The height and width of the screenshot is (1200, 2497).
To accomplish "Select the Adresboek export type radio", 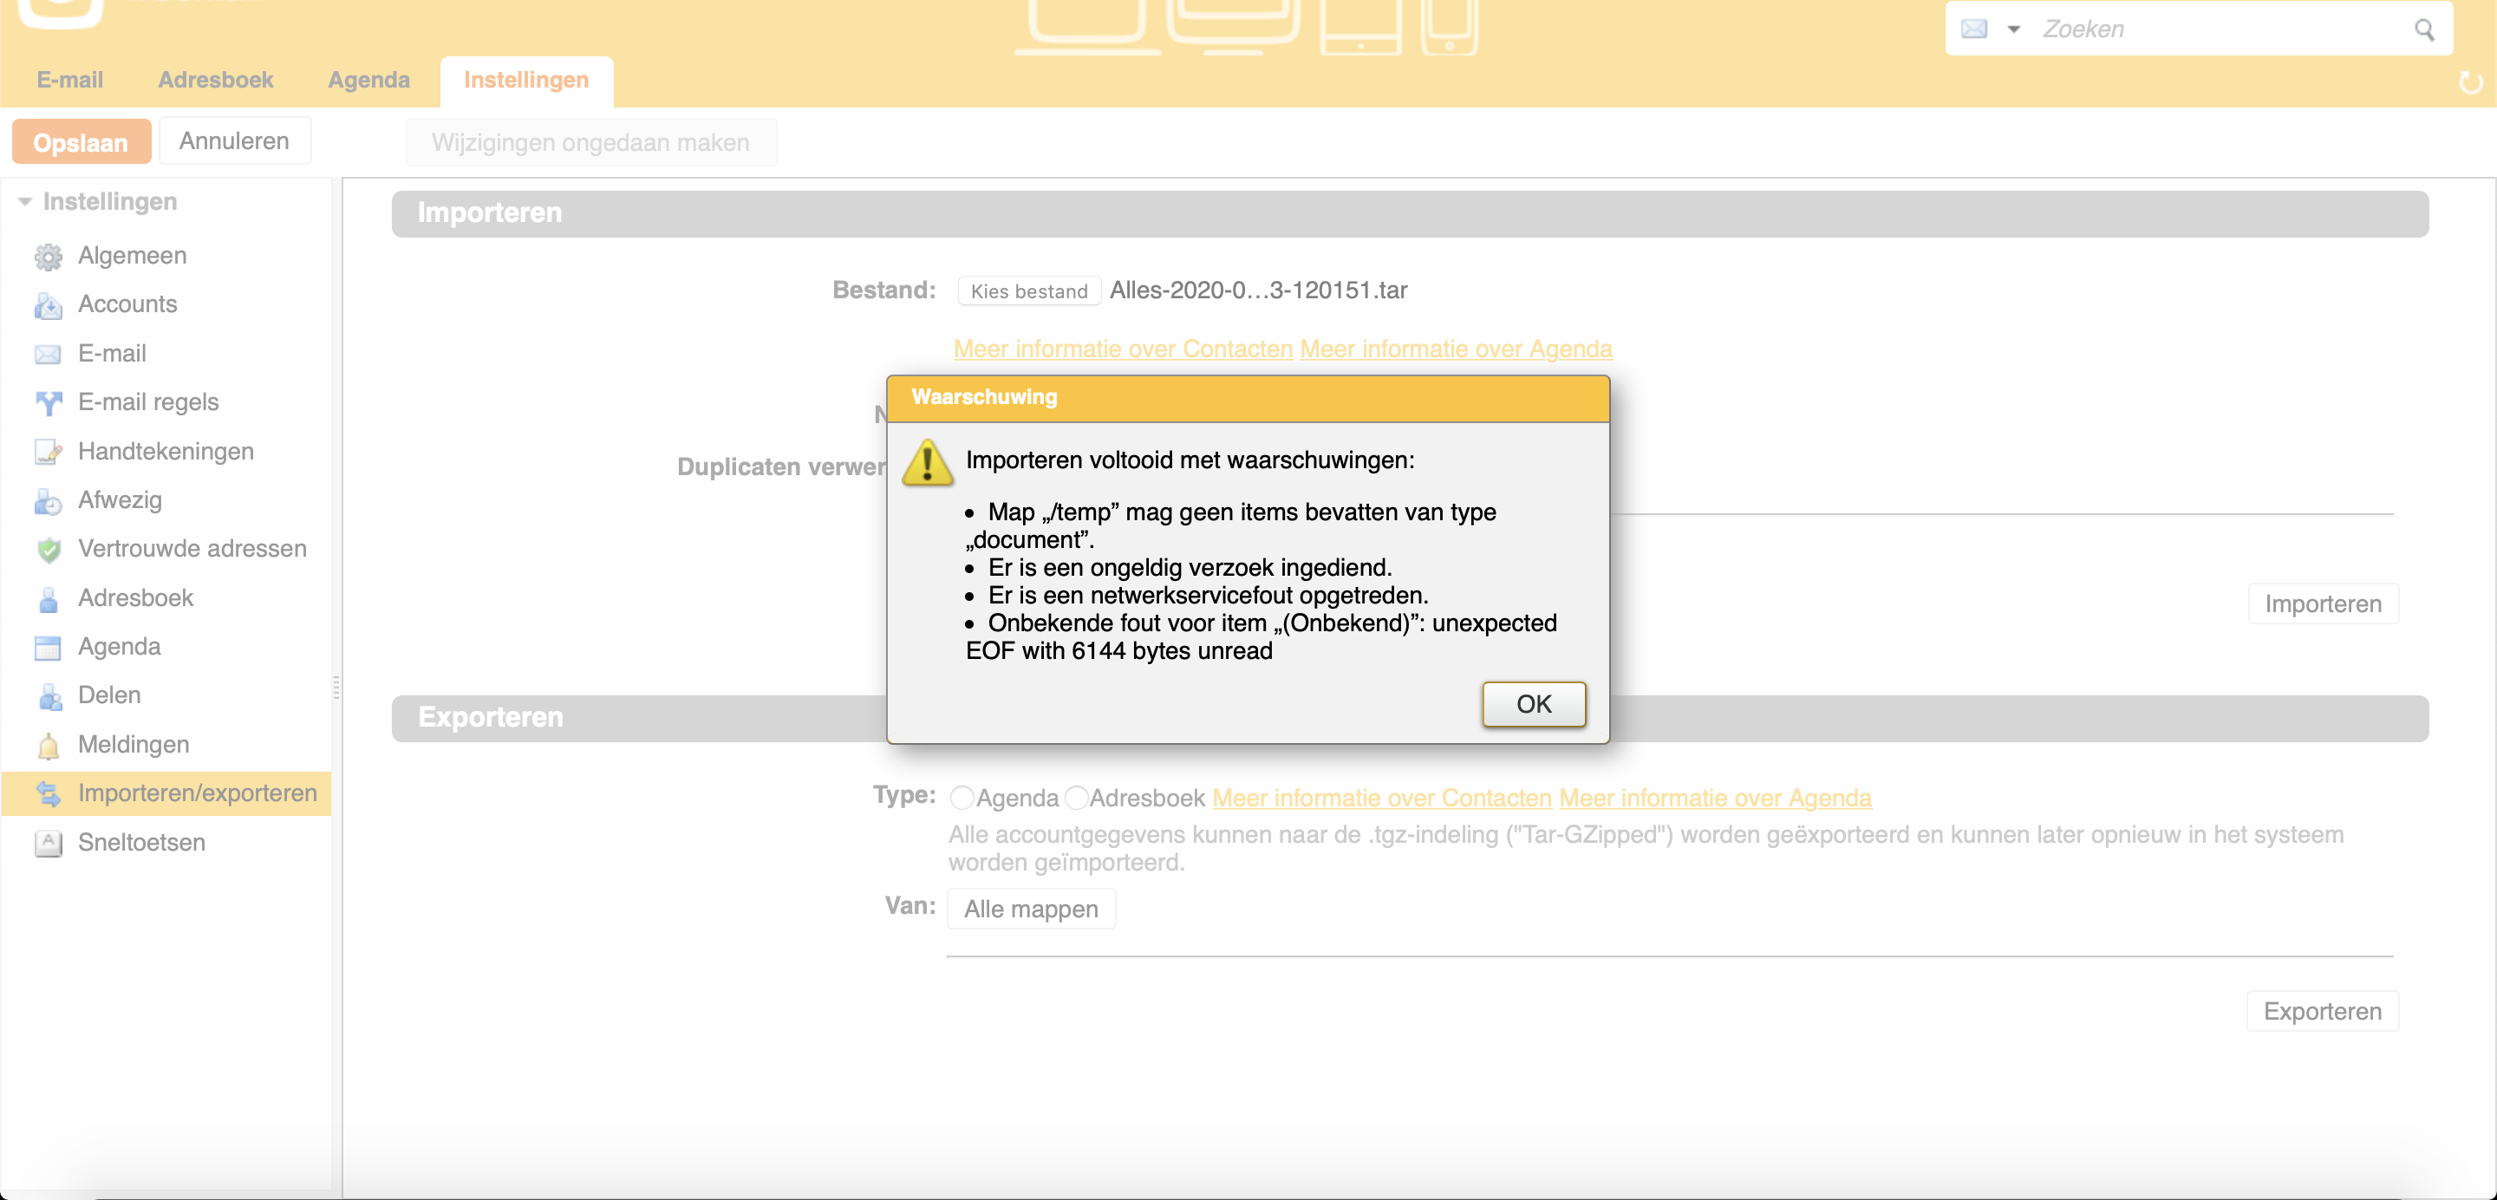I will (1076, 798).
